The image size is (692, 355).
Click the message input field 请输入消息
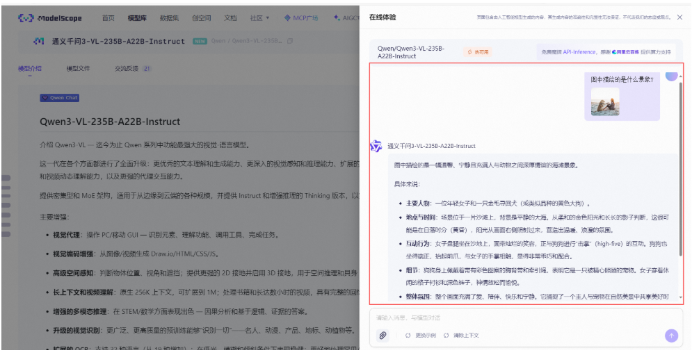pyautogui.click(x=526, y=317)
